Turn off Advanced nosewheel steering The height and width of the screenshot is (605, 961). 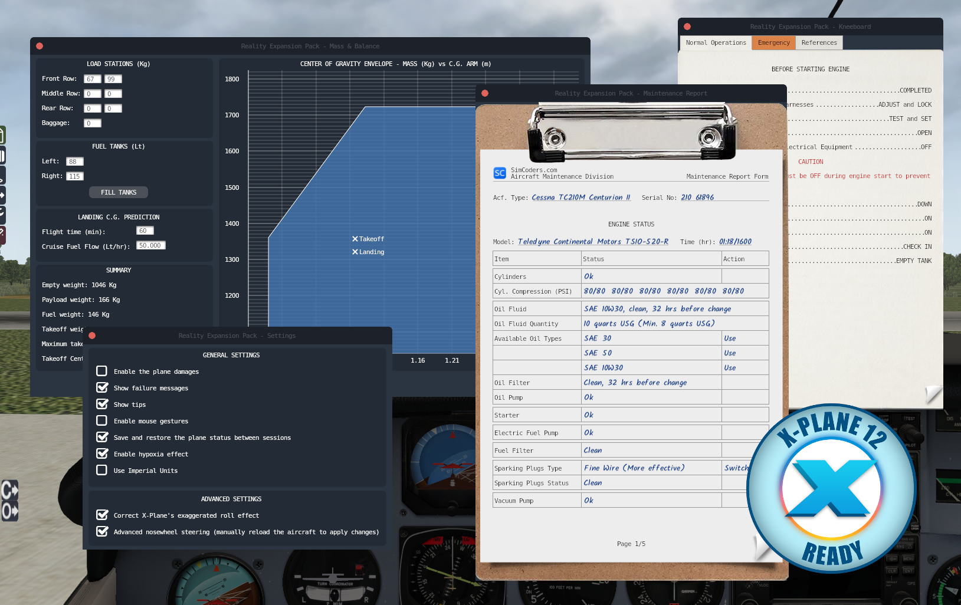click(x=102, y=531)
